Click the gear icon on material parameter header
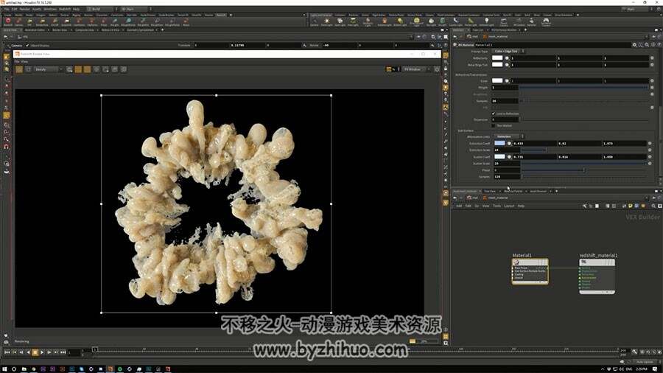The width and height of the screenshot is (663, 373). tap(635, 44)
